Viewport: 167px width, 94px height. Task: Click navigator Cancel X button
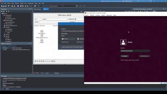tap(52, 61)
